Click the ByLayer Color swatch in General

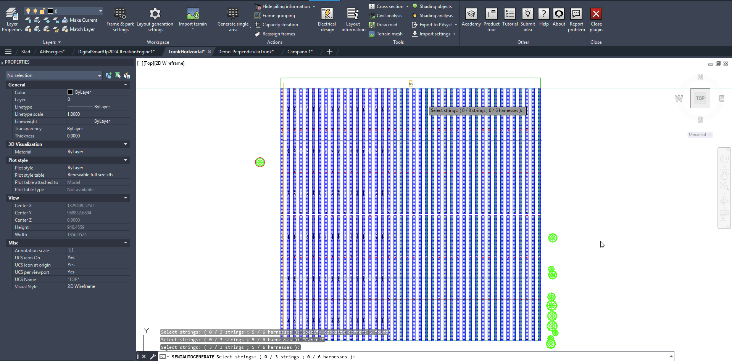(70, 92)
